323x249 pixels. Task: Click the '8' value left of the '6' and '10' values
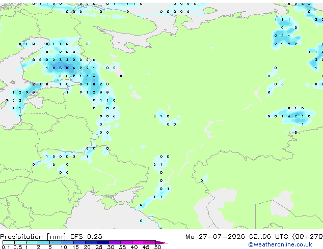pos(53,68)
